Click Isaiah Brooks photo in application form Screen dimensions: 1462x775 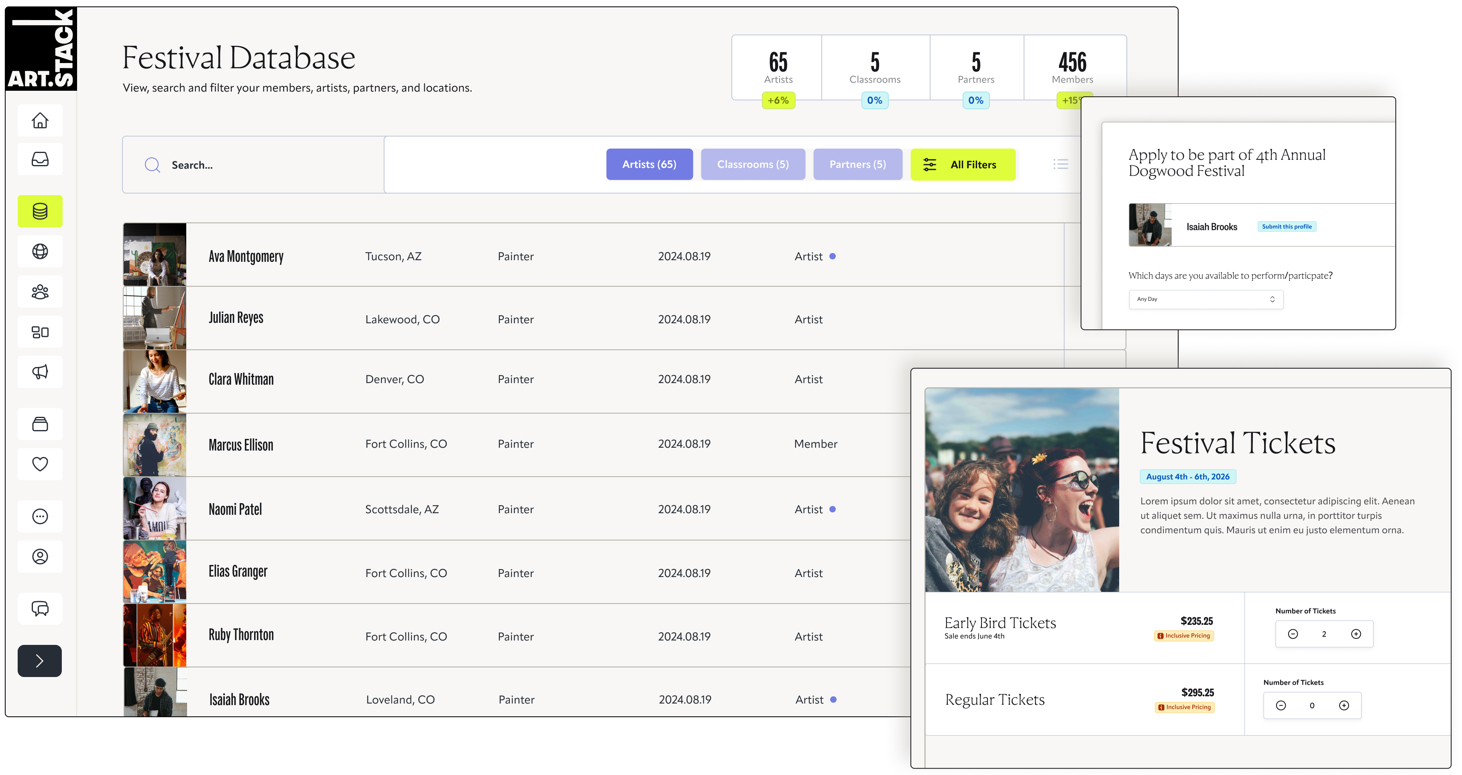tap(1150, 225)
